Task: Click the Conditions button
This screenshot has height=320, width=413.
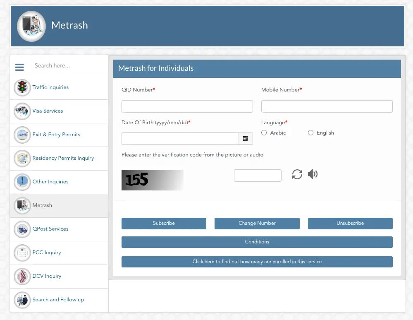Action: coord(257,242)
